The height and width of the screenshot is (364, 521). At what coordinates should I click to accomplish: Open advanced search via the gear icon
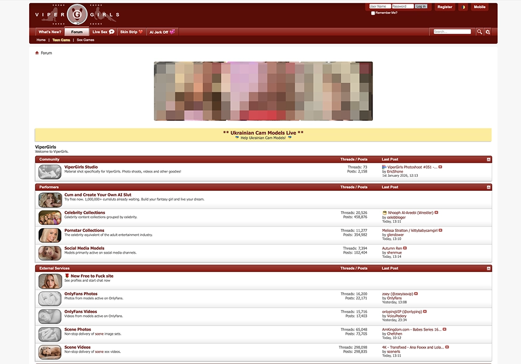(487, 31)
